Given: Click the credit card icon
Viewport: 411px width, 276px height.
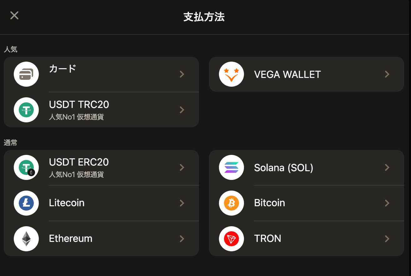Looking at the screenshot, I should [x=26, y=74].
